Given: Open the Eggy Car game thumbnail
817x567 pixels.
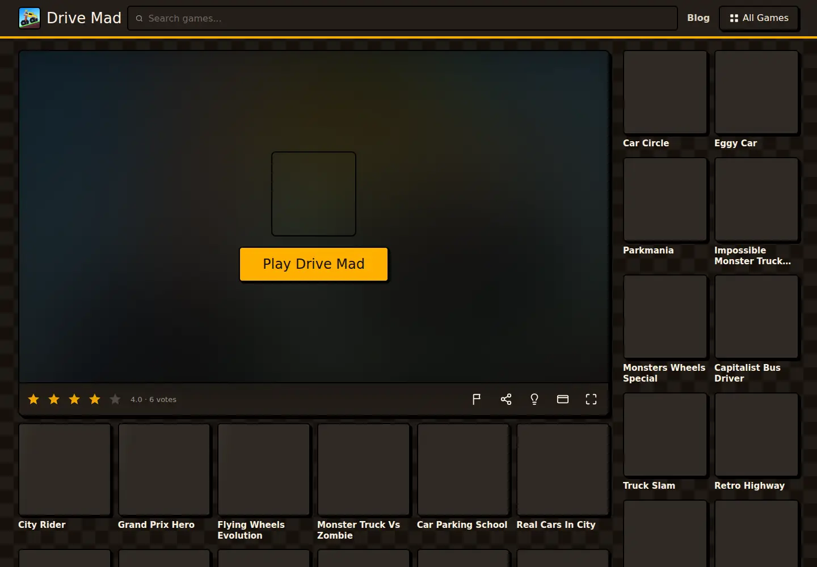Looking at the screenshot, I should click(x=757, y=92).
